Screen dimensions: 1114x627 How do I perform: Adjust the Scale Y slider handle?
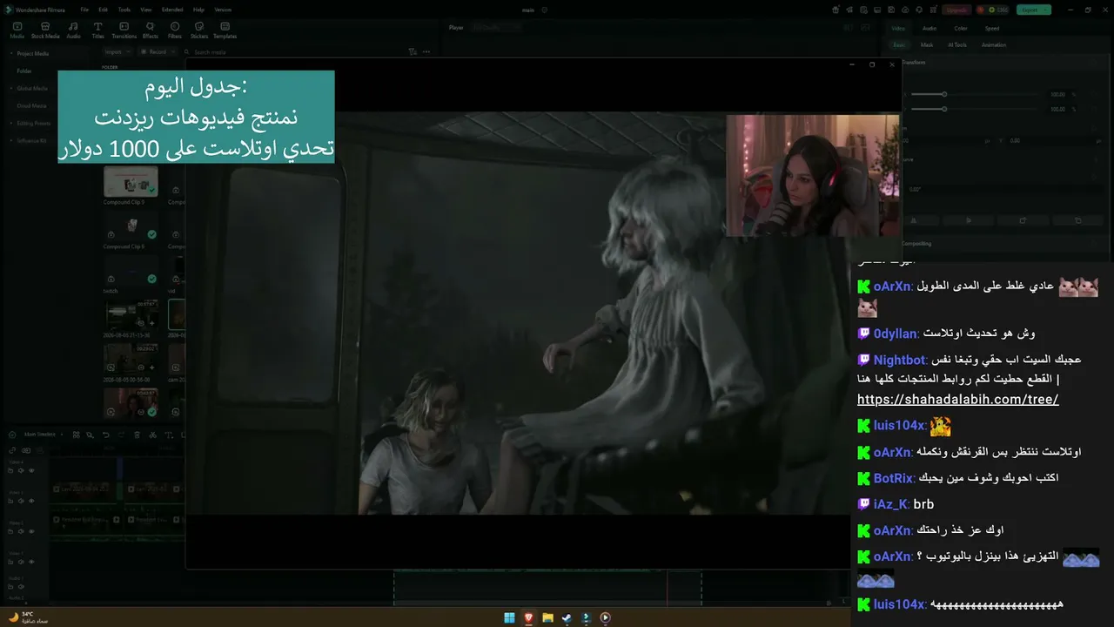(x=944, y=109)
